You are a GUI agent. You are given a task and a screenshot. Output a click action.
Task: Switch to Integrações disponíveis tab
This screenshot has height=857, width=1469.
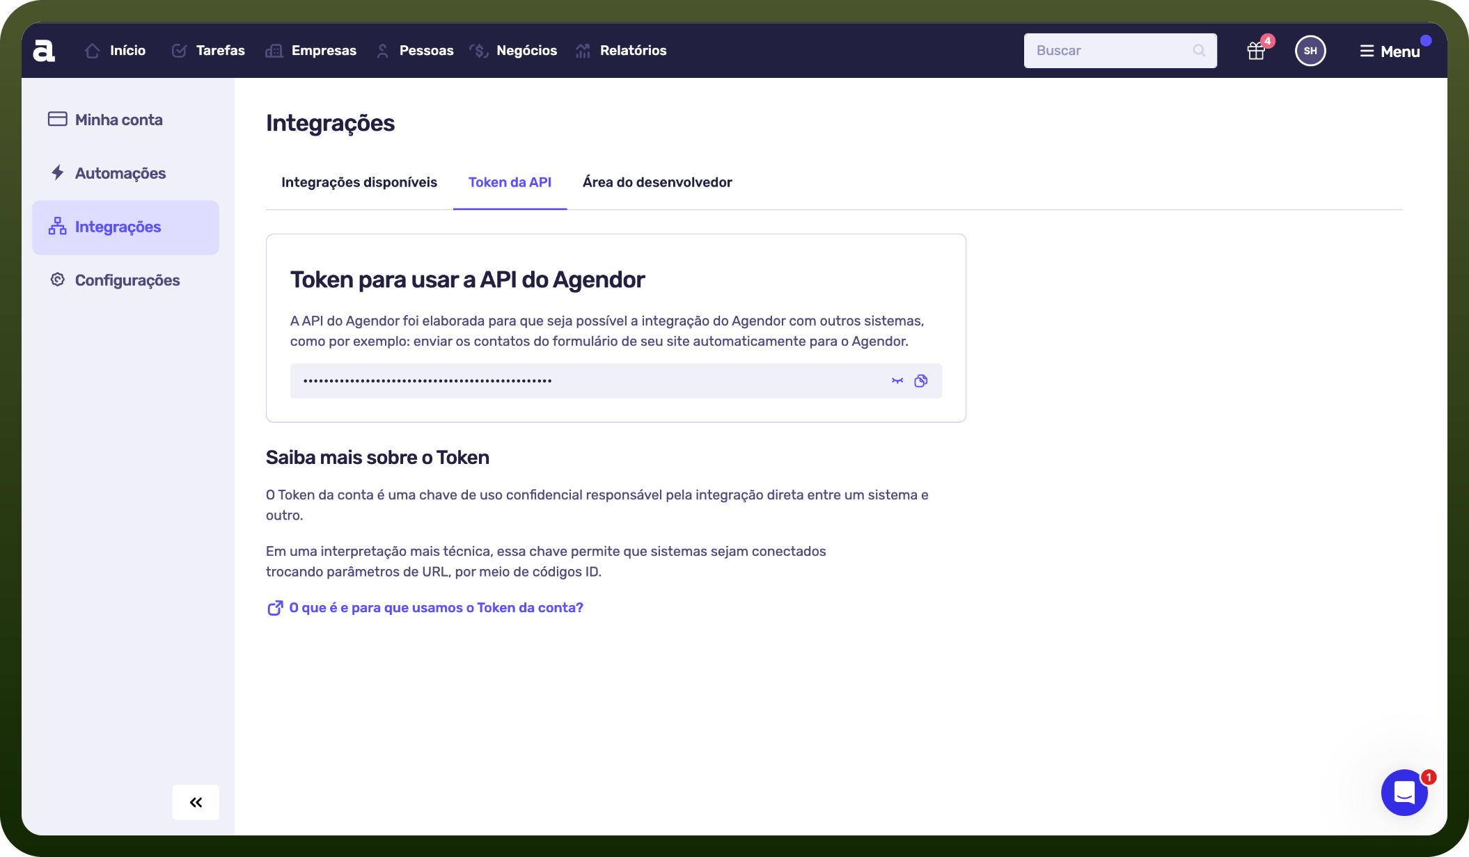[x=359, y=182]
